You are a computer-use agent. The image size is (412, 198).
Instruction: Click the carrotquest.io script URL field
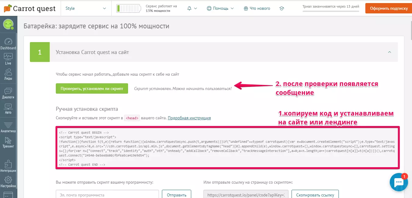(246, 195)
